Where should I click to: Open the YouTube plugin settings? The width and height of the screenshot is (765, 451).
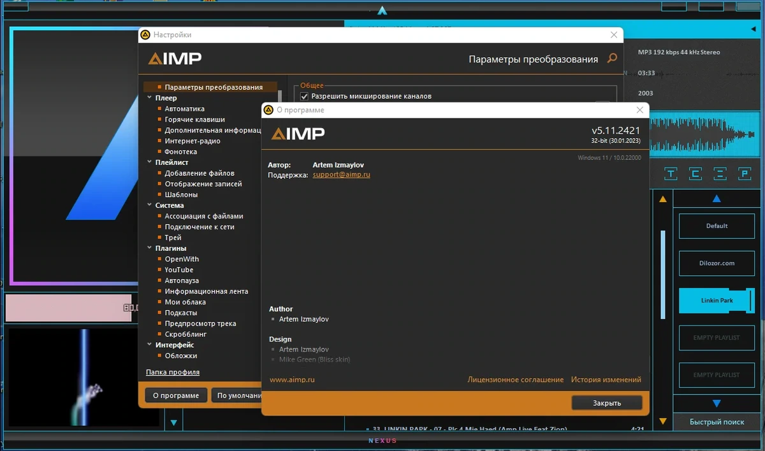click(179, 270)
